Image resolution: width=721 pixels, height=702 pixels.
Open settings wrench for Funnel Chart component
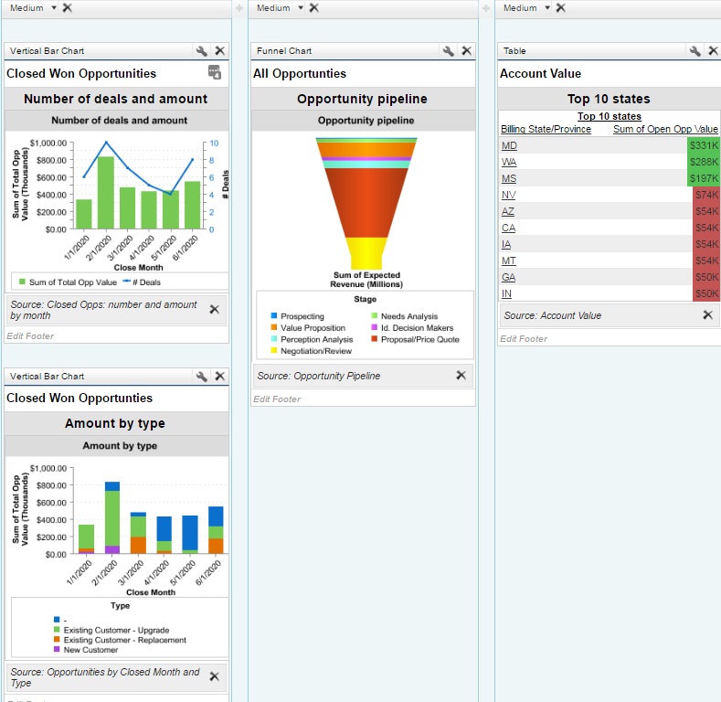(448, 51)
